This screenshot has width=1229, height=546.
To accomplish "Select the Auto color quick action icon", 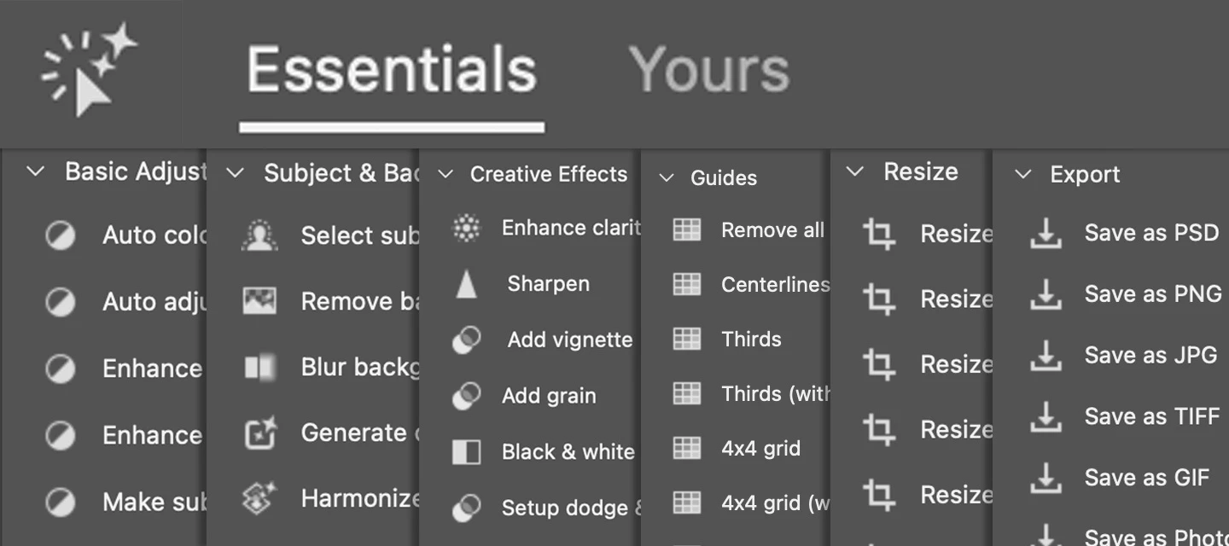I will tap(60, 235).
